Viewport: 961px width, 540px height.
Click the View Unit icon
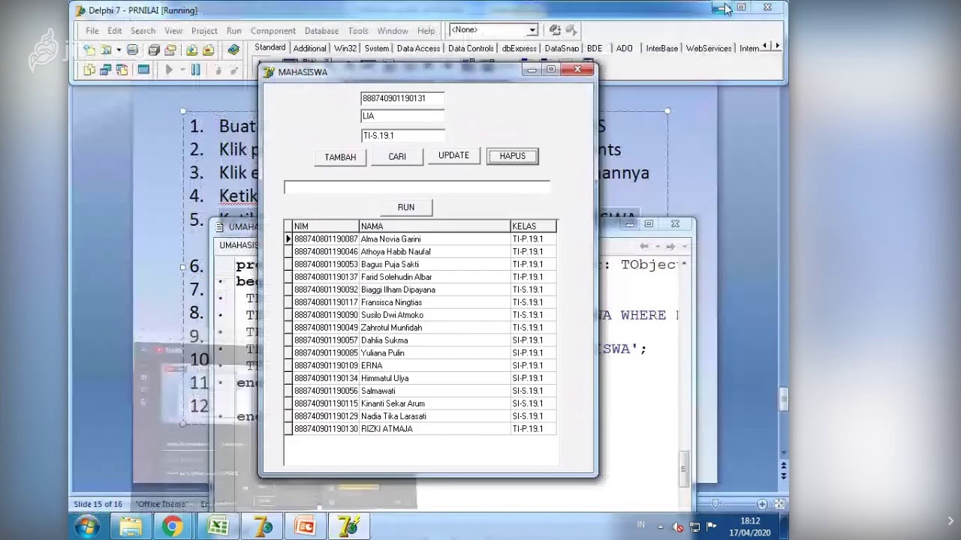point(89,70)
